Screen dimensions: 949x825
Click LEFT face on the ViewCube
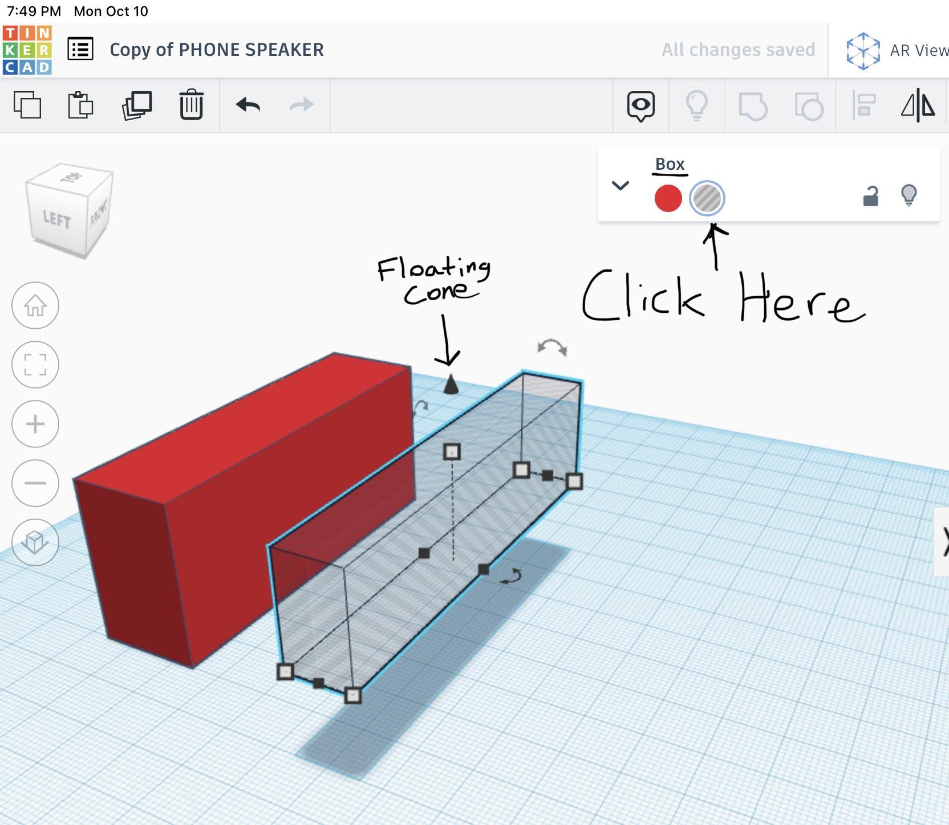click(57, 218)
